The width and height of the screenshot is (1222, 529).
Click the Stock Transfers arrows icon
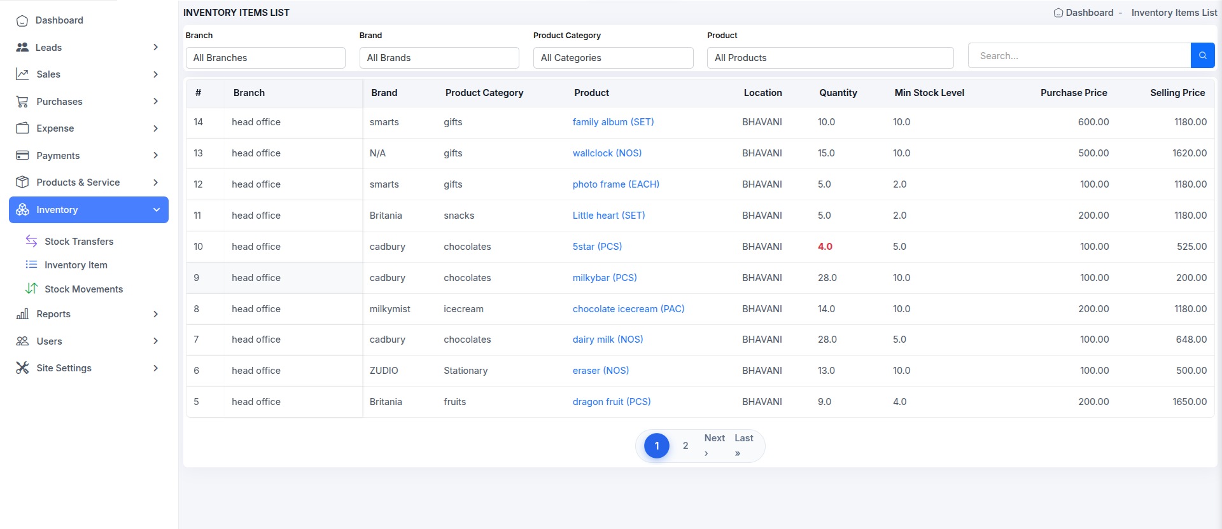pos(31,241)
